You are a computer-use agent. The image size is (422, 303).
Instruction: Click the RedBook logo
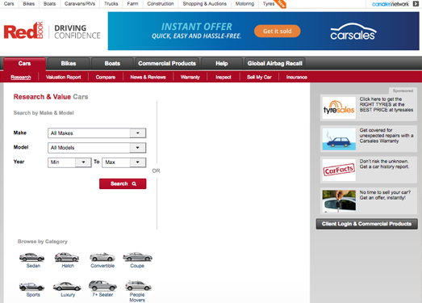click(23, 31)
